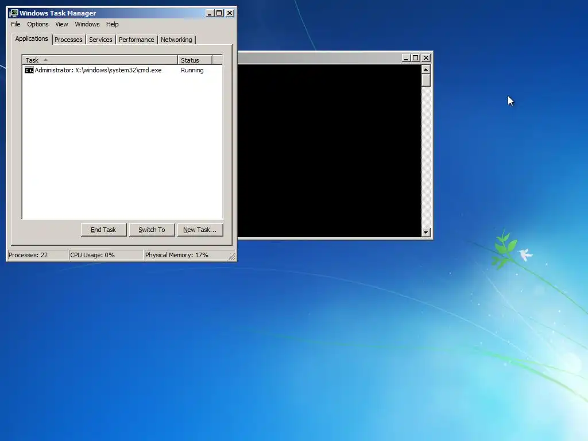Open the File menu
The height and width of the screenshot is (441, 588).
(16, 24)
